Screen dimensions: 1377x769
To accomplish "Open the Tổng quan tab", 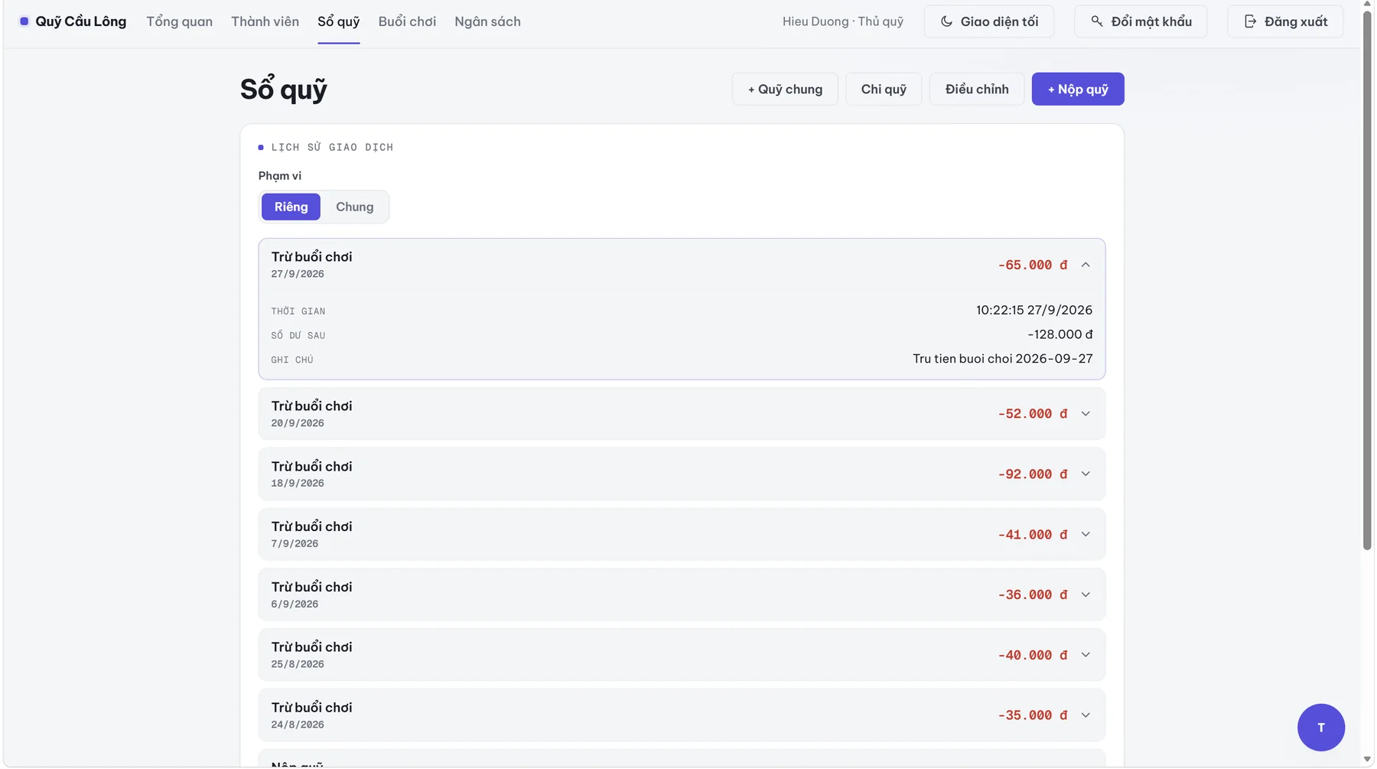I will pos(180,21).
